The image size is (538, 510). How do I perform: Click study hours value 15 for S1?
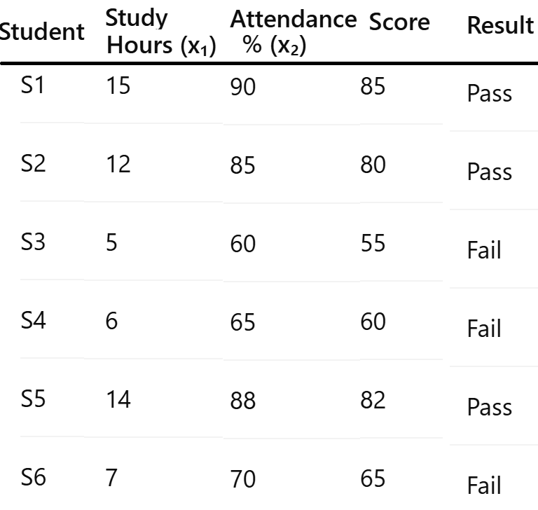tap(118, 85)
